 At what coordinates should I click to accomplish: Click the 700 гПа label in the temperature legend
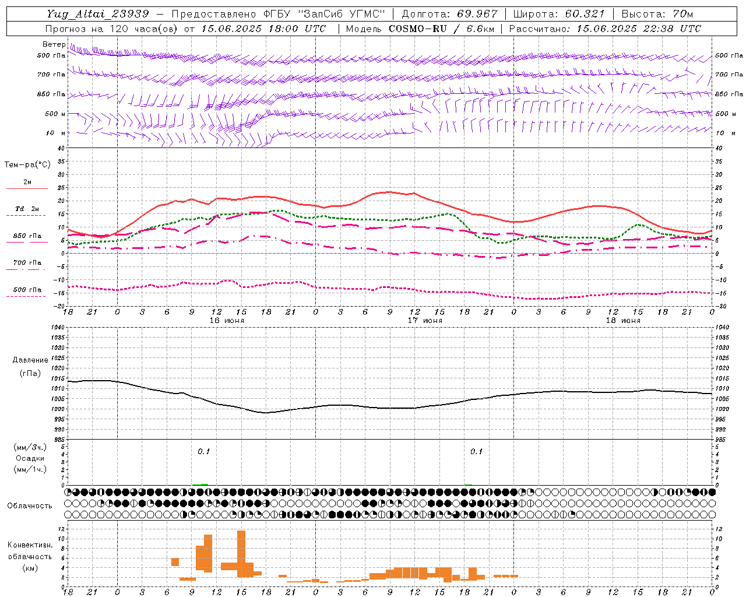point(27,262)
